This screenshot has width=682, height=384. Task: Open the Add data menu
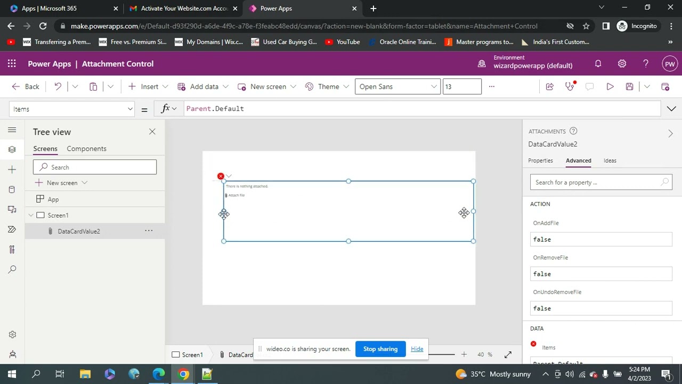(203, 86)
